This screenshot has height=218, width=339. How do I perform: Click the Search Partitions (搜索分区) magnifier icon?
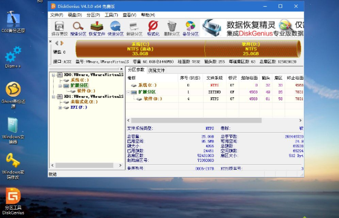pyautogui.click(x=78, y=28)
